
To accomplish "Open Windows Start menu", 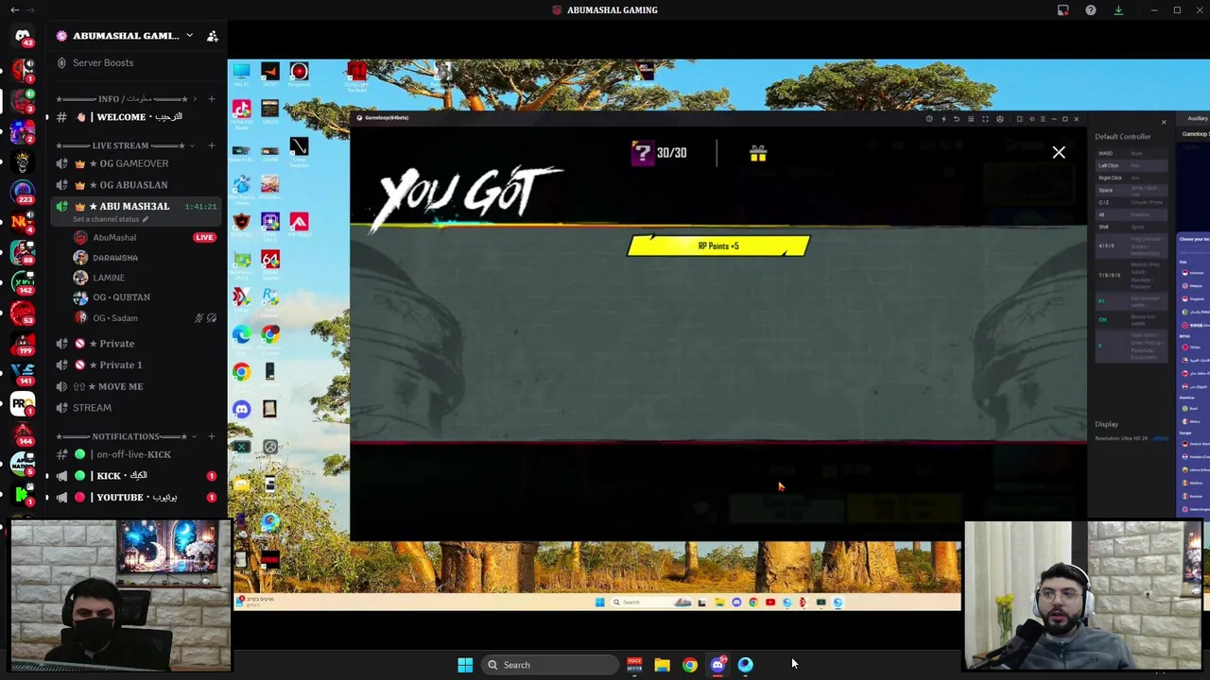I will click(x=465, y=665).
